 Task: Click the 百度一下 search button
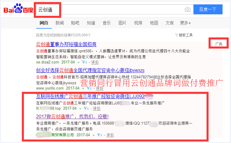208,9
